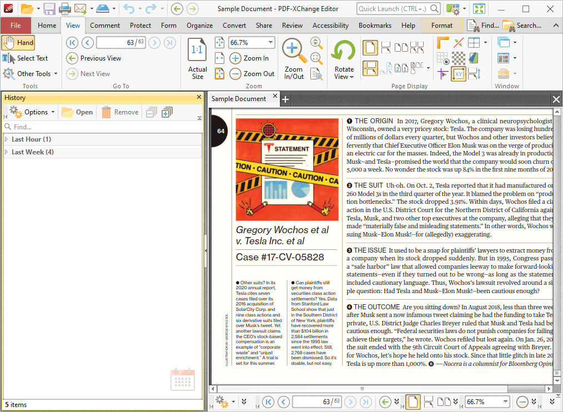
Task: Click Search button in ribbon
Action: pos(522,26)
